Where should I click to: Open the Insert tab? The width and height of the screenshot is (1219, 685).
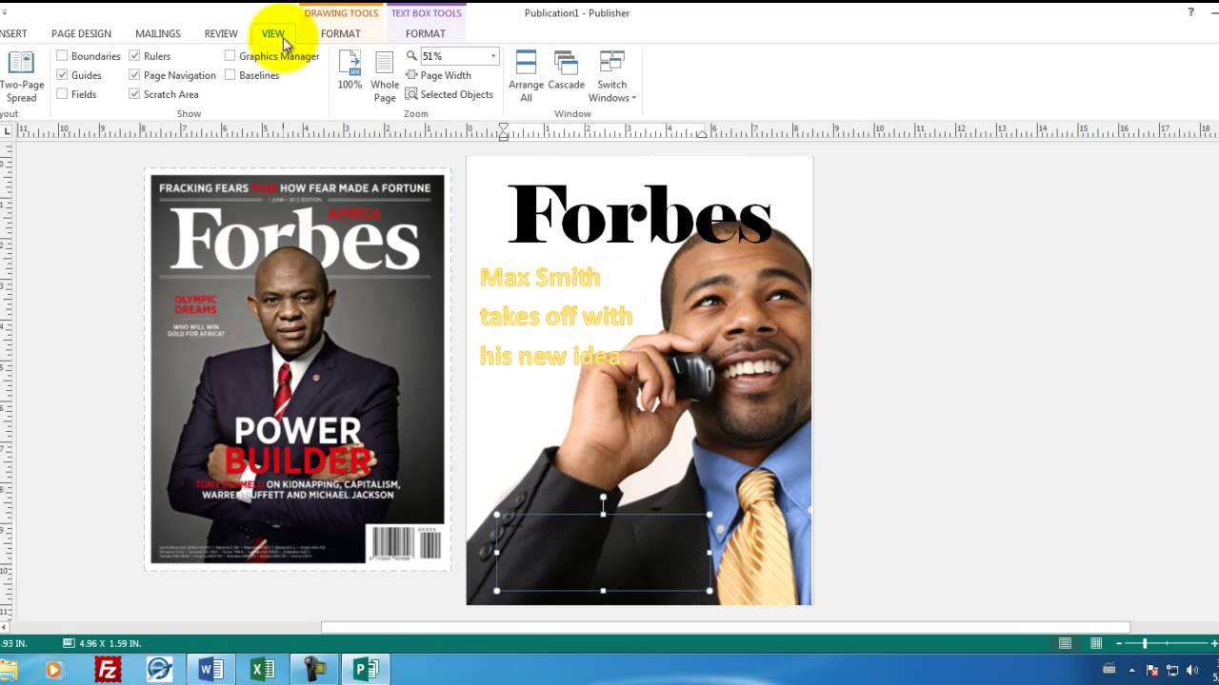point(13,33)
